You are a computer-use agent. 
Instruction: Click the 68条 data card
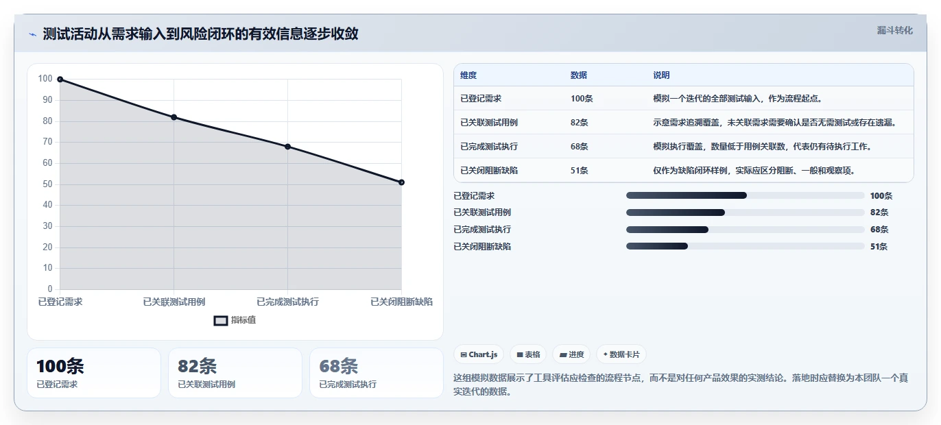[377, 373]
